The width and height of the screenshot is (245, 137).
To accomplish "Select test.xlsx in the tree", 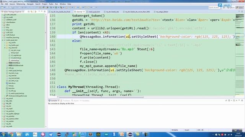I will pyautogui.click(x=11, y=88).
